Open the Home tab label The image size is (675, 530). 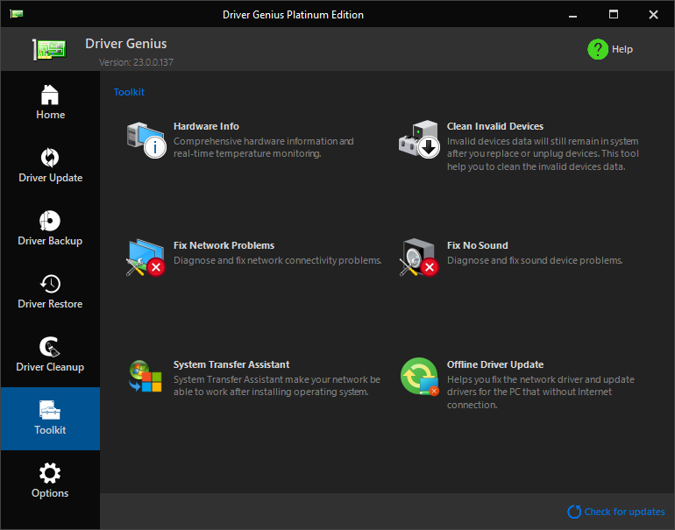(x=50, y=115)
